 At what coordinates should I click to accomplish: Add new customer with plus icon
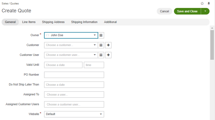tap(108, 45)
